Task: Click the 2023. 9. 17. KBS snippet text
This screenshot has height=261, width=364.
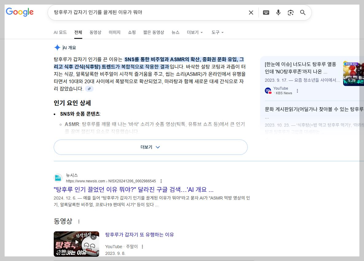Action: pos(302,80)
